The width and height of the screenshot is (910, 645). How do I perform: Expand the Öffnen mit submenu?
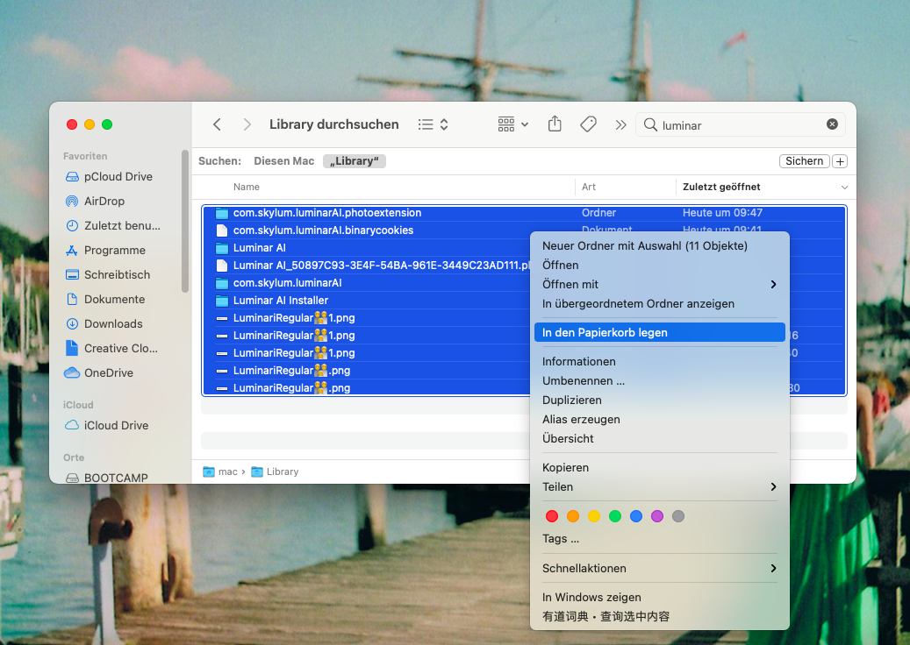pos(659,285)
